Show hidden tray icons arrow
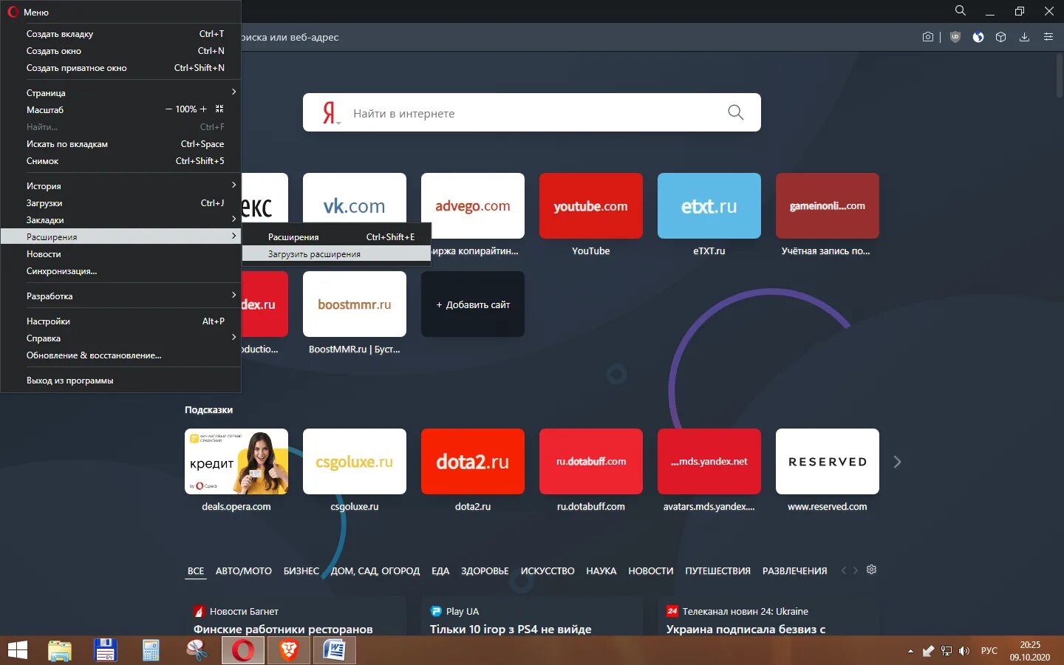This screenshot has height=665, width=1064. [x=910, y=651]
